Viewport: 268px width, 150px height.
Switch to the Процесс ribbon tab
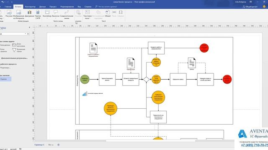tap(53, 7)
